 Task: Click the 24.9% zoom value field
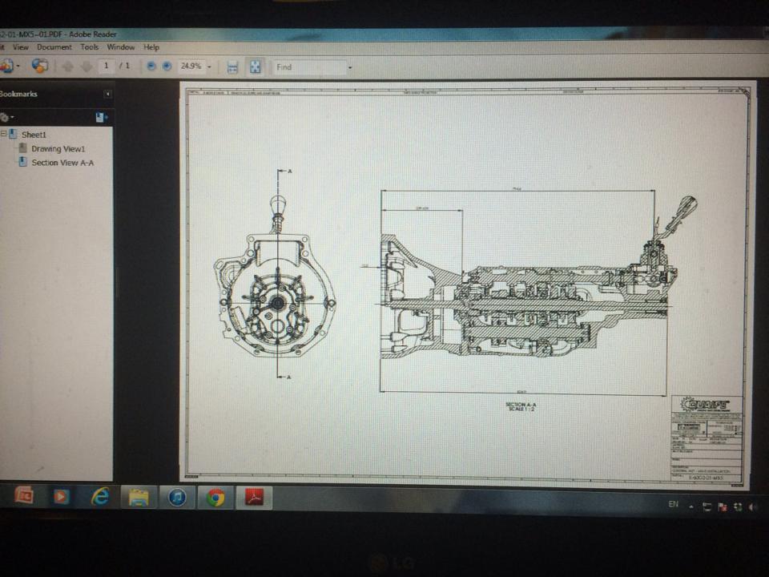click(191, 66)
